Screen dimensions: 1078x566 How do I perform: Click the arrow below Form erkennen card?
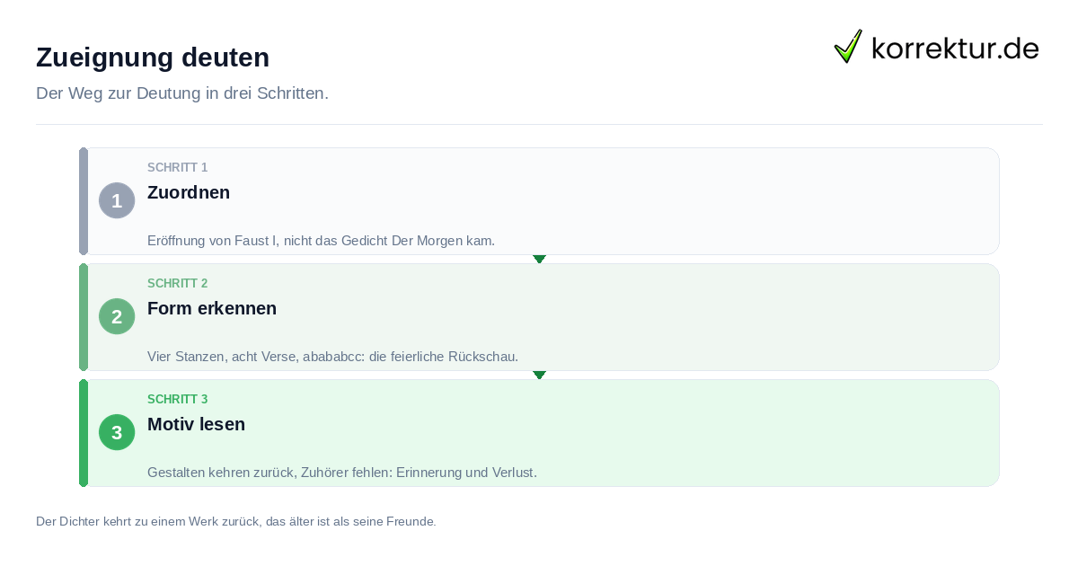(539, 375)
